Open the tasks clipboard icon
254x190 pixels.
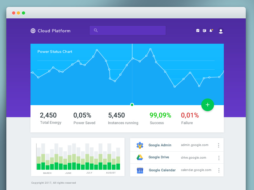click(197, 30)
